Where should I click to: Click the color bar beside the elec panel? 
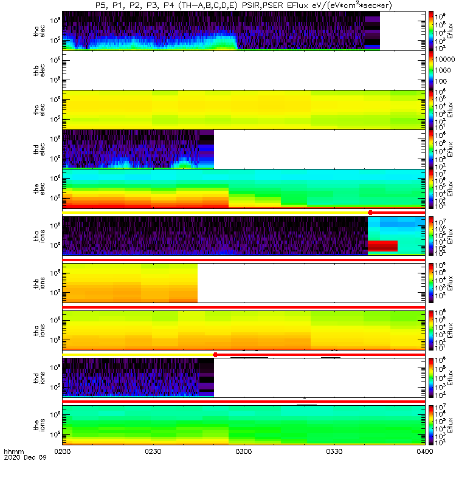(x=431, y=188)
